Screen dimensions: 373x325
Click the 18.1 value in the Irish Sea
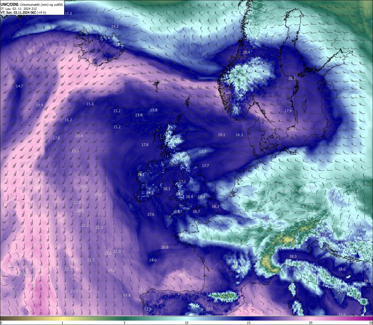click(x=167, y=189)
